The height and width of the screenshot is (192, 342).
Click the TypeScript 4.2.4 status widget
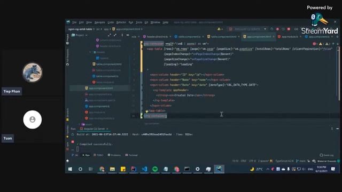(284, 161)
